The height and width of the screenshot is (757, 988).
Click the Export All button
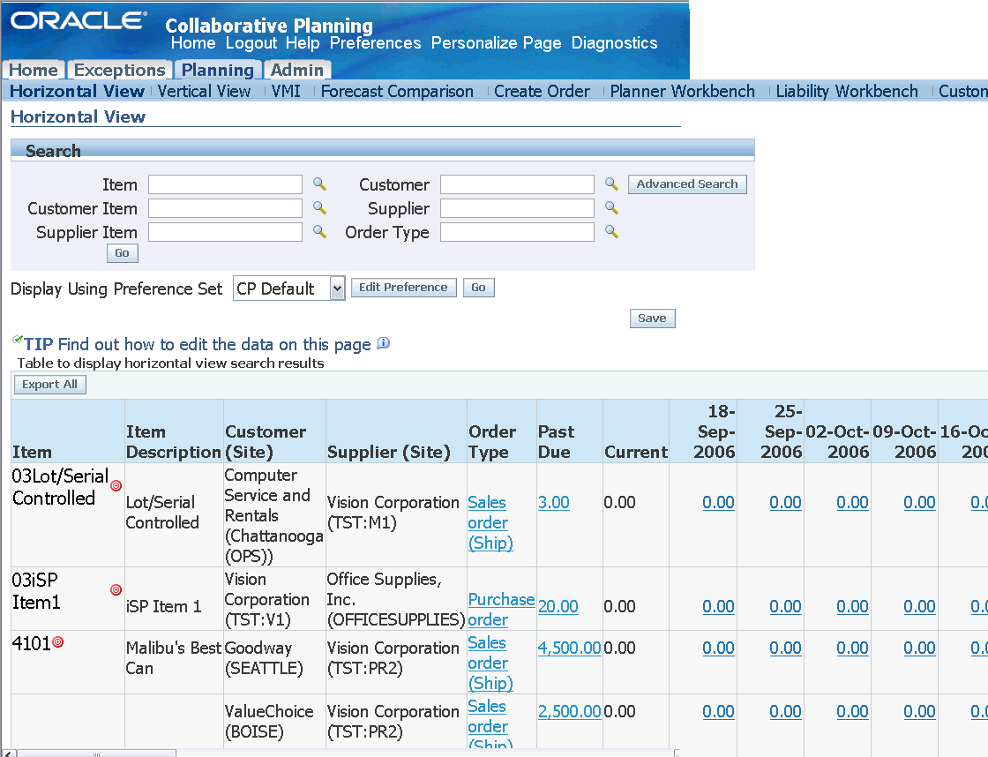[49, 385]
